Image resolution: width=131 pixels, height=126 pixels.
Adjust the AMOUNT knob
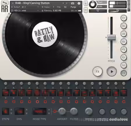[x=62, y=111]
